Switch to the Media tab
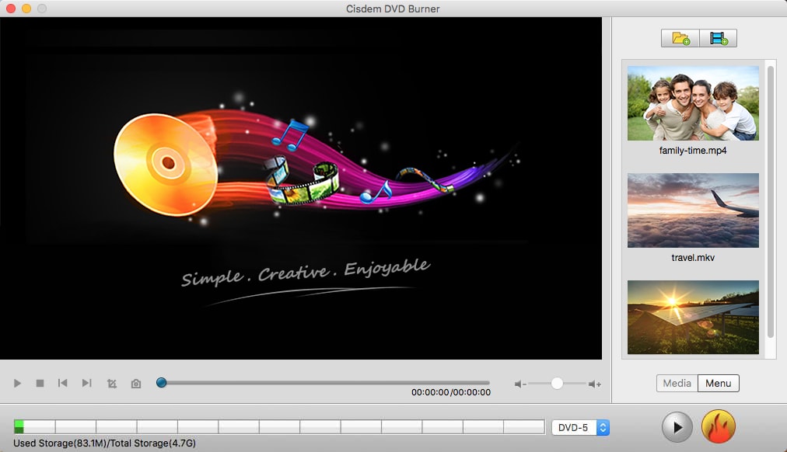Screen dimensions: 787x452 [677, 384]
